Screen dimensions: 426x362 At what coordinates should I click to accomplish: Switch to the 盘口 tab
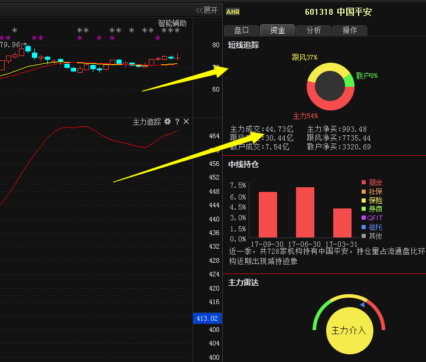tap(242, 31)
